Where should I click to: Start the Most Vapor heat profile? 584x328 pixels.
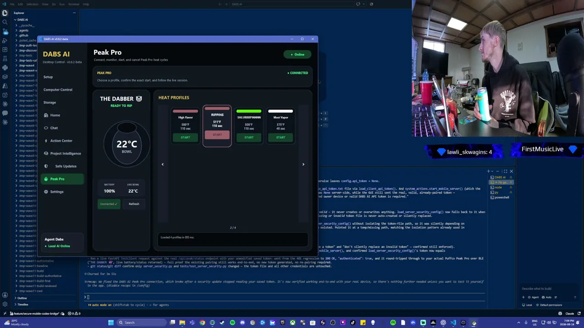tap(281, 138)
